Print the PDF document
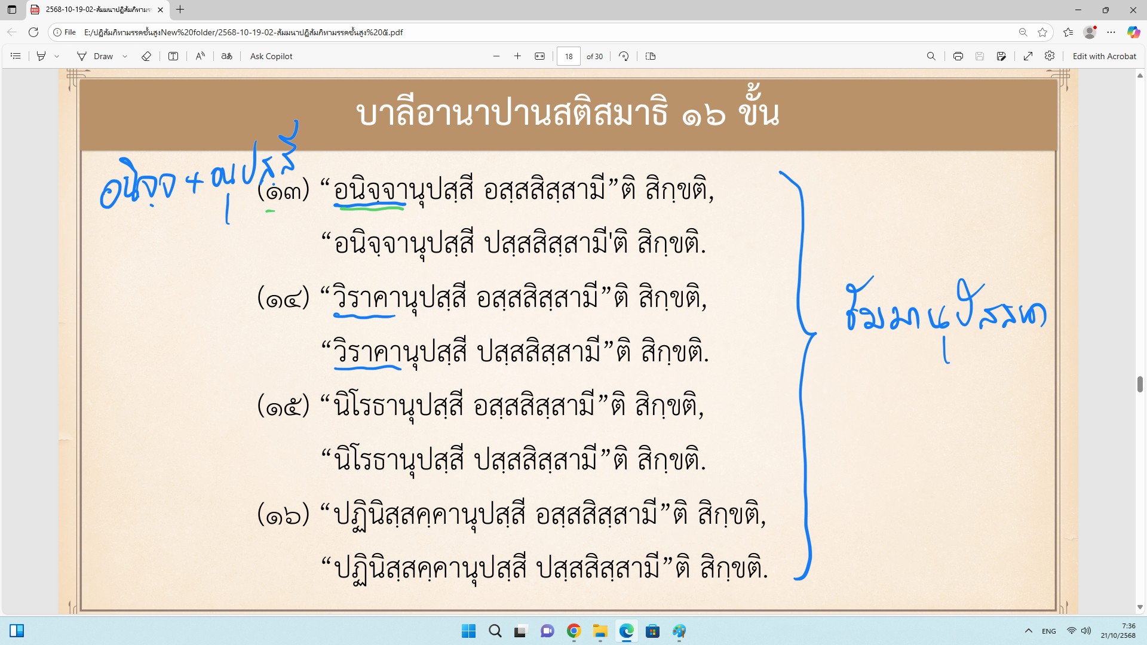 coord(958,56)
